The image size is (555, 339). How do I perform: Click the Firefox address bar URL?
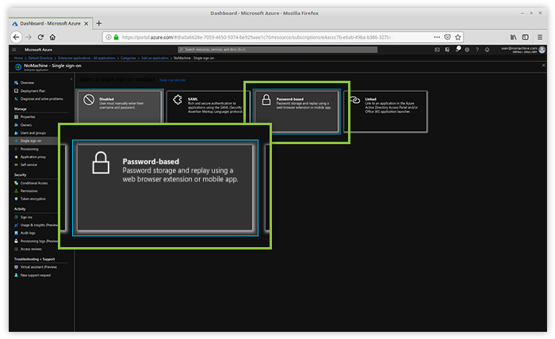click(x=257, y=37)
